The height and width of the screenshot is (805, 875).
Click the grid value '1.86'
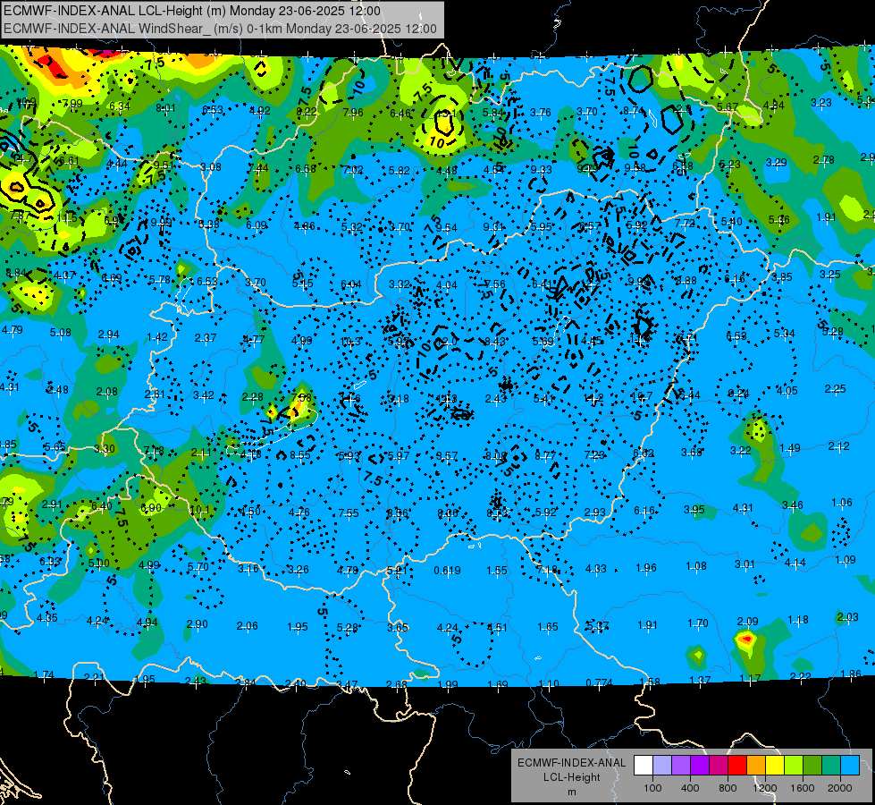[x=851, y=674]
